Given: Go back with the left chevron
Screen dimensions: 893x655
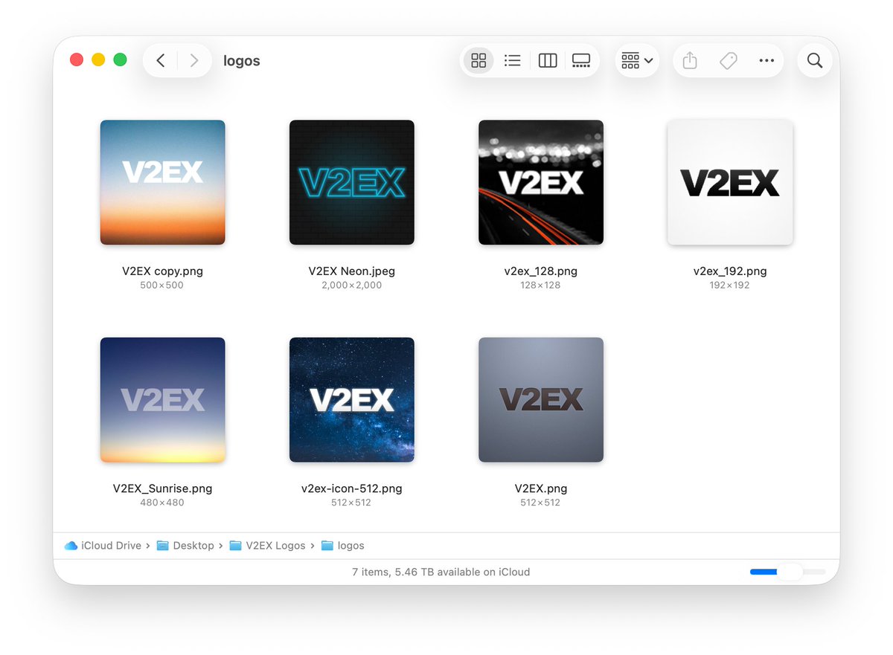Looking at the screenshot, I should click(x=161, y=60).
